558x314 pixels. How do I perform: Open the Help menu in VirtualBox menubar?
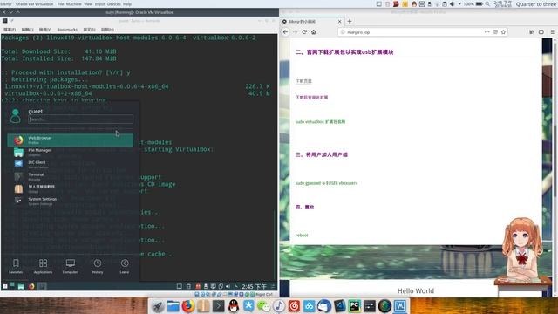click(x=127, y=4)
